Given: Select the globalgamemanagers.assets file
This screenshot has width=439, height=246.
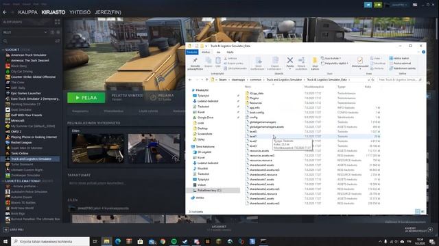Looking at the screenshot, I should pyautogui.click(x=267, y=127).
